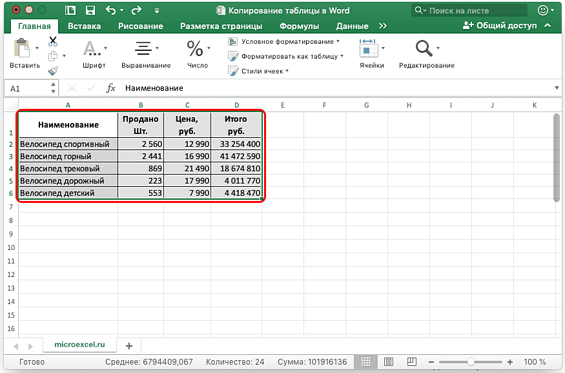Select row 10 header
Image resolution: width=565 pixels, height=373 pixels.
pyautogui.click(x=11, y=247)
